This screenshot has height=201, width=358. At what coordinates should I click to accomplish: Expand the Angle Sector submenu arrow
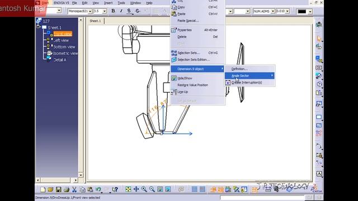pyautogui.click(x=272, y=75)
